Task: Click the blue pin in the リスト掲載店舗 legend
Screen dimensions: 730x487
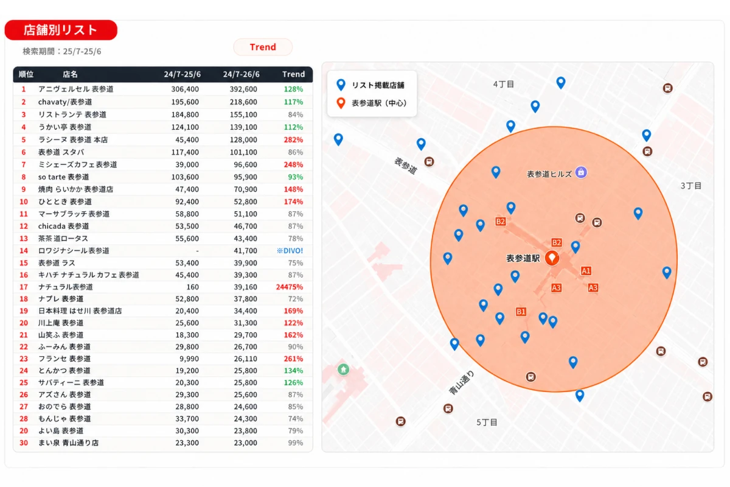Action: 341,85
